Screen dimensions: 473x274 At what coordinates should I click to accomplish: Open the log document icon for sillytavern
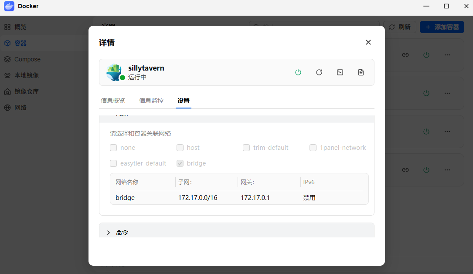pyautogui.click(x=361, y=72)
